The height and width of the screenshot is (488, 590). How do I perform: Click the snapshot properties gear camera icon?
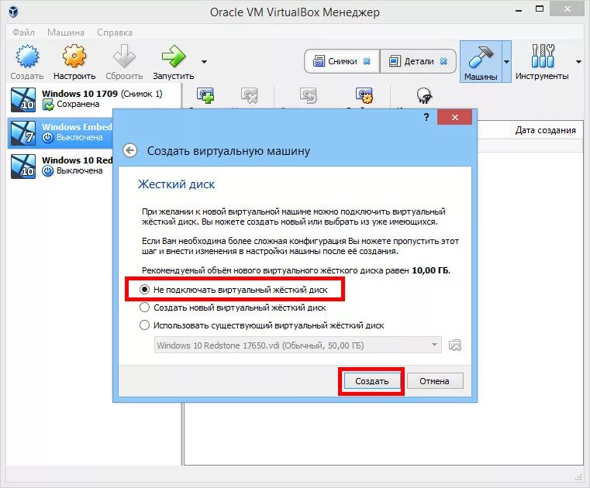[364, 95]
